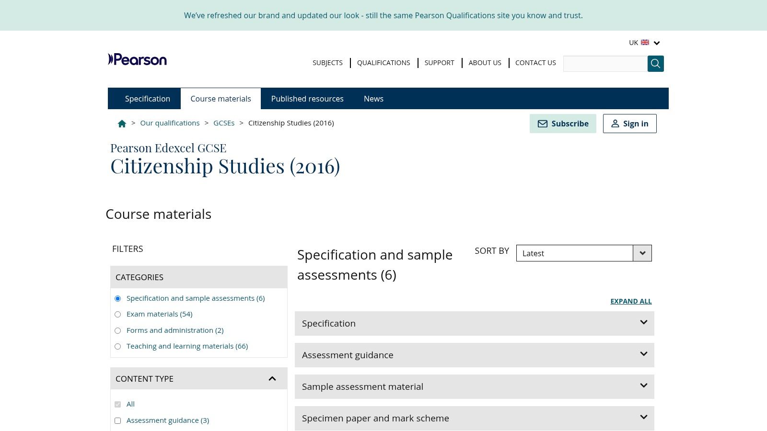
Task: Expand the Specification accordion
Action: [x=475, y=323]
